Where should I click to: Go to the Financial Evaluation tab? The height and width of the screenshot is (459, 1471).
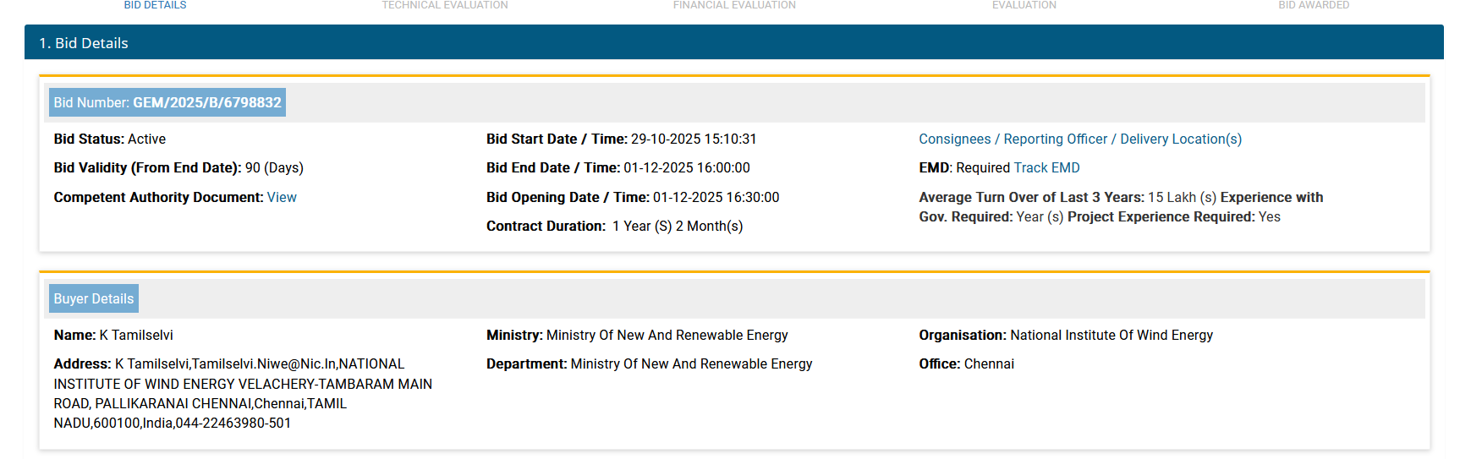click(734, 5)
